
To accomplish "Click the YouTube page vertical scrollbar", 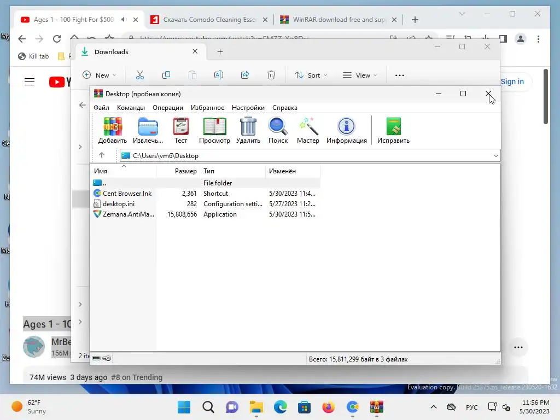I will [546, 96].
